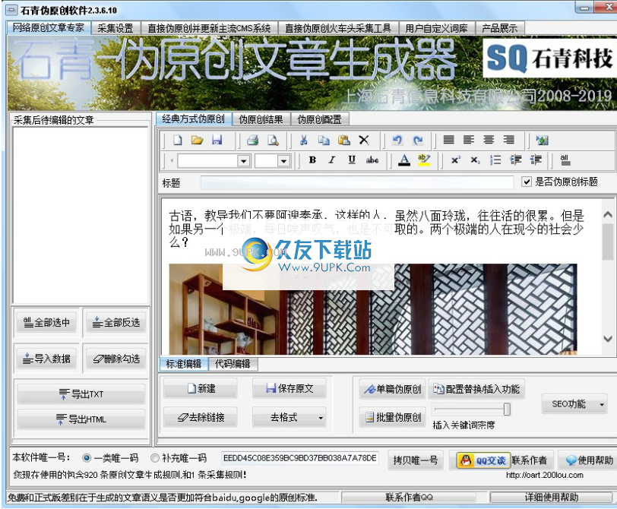The width and height of the screenshot is (617, 509).
Task: Apply superscript formatting
Action: (x=456, y=160)
